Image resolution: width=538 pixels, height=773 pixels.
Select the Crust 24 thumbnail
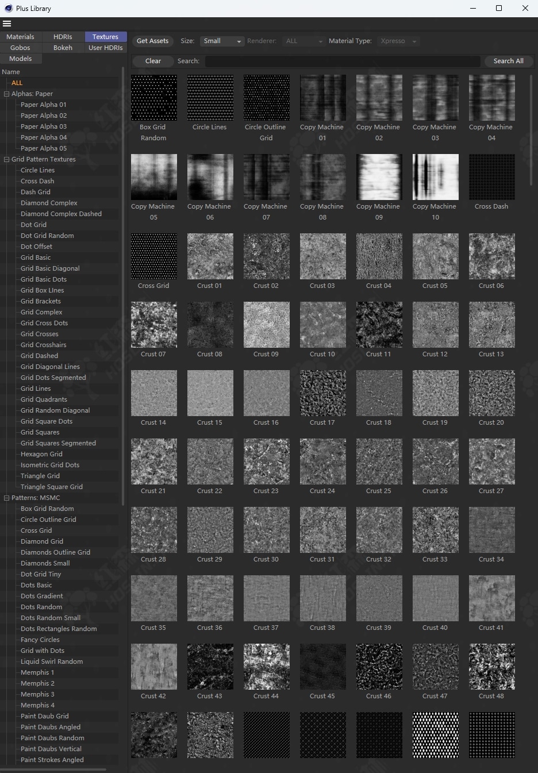tap(323, 462)
